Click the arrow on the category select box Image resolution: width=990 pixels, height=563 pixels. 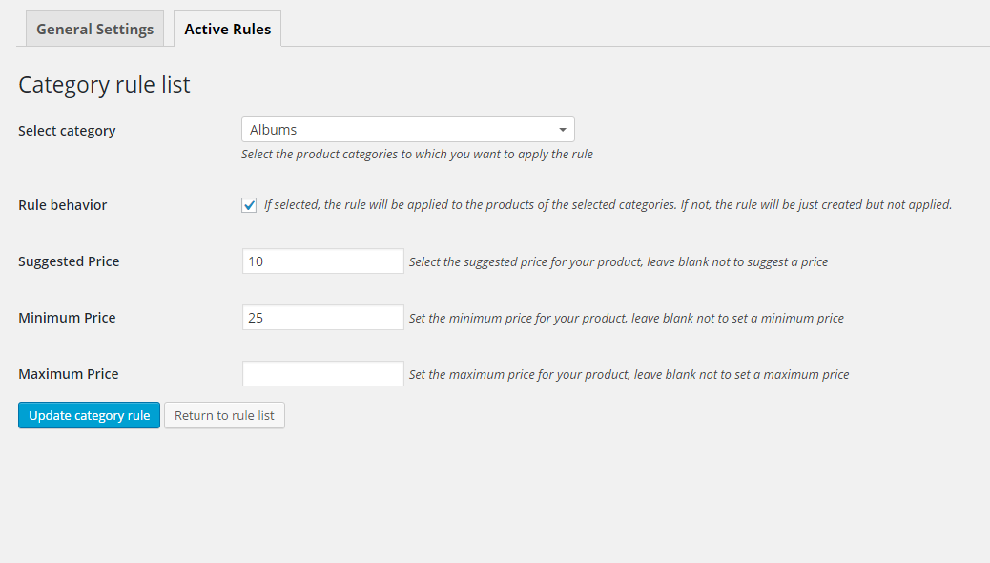coord(562,130)
